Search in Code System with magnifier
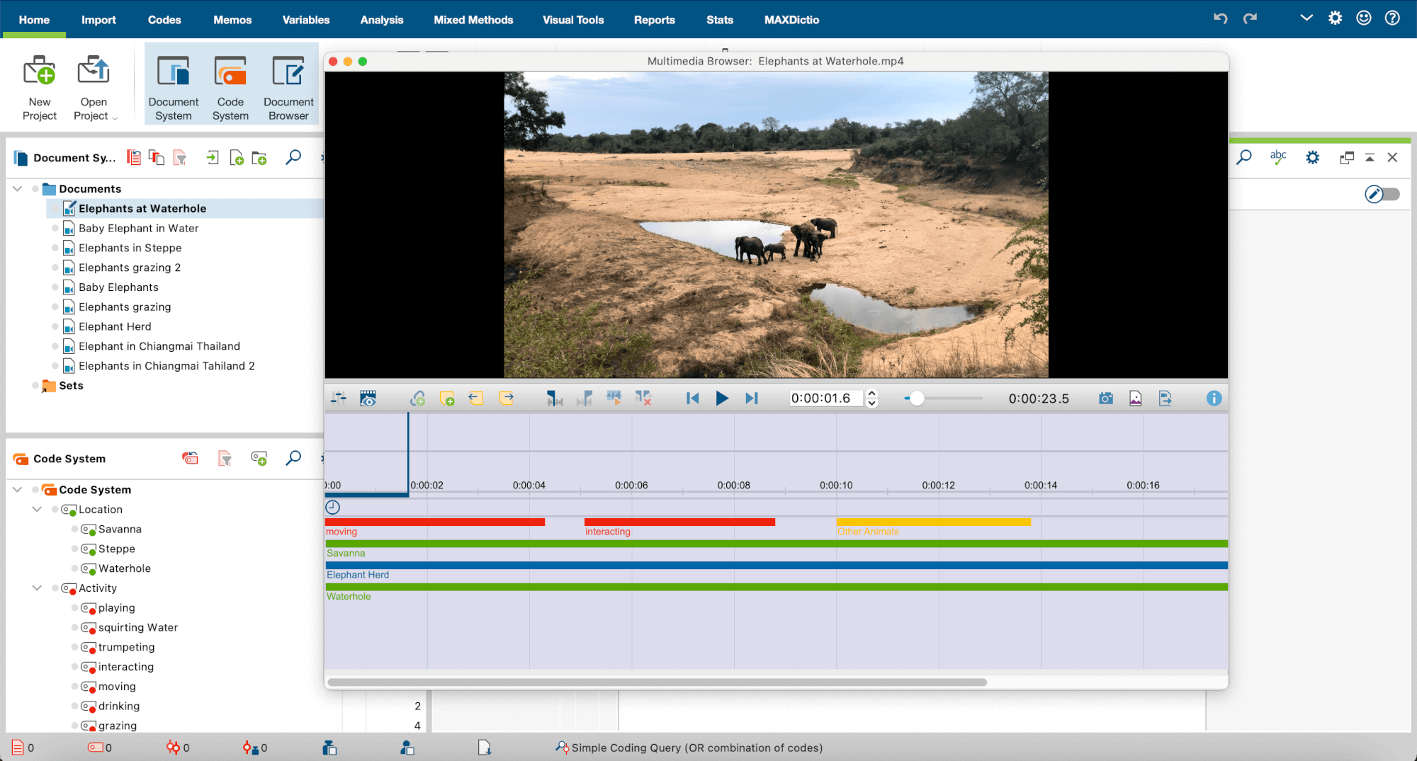Image resolution: width=1417 pixels, height=761 pixels. 293,458
